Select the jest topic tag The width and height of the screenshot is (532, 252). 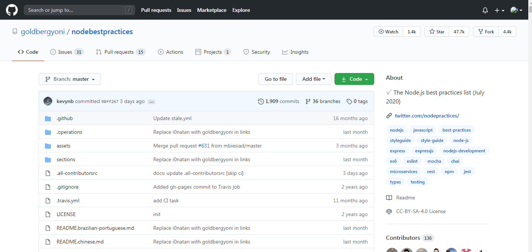point(467,172)
